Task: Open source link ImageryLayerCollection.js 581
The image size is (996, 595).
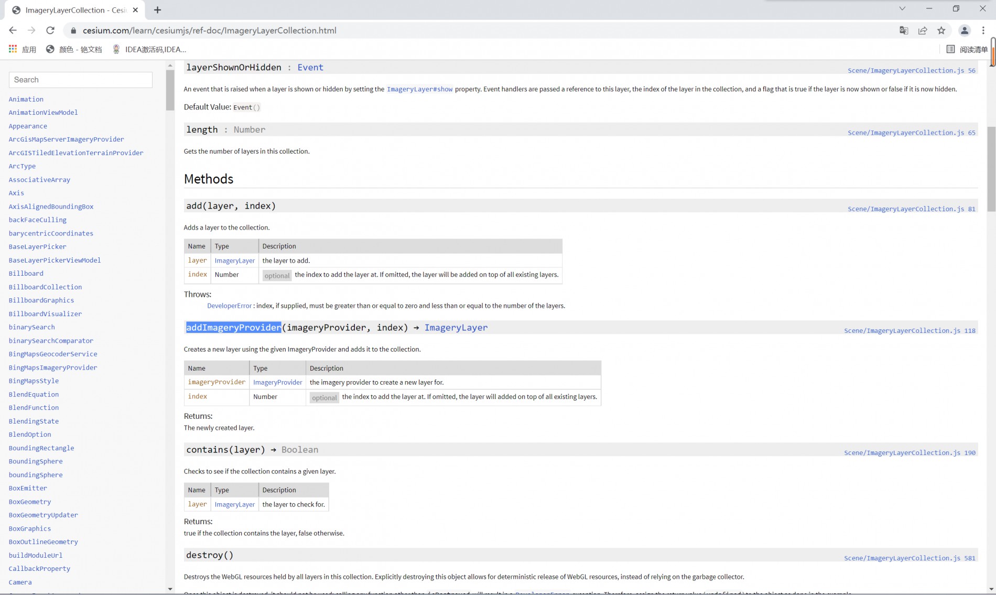Action: point(910,558)
